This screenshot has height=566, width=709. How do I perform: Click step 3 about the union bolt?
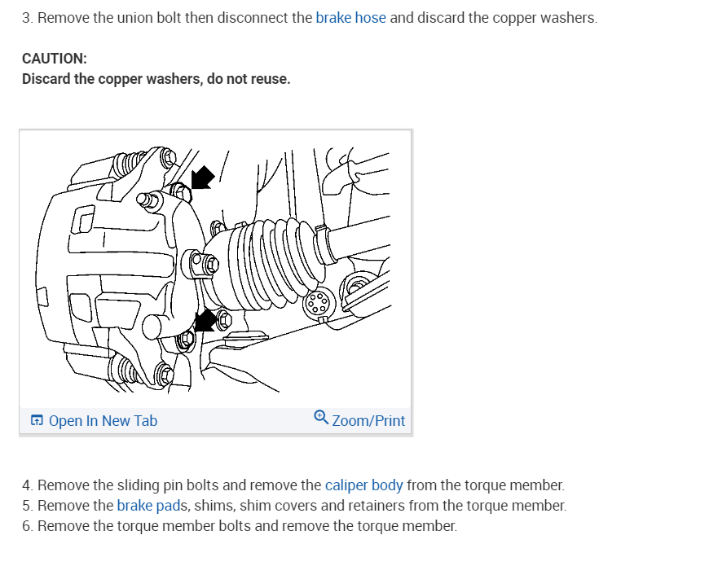pyautogui.click(x=310, y=18)
